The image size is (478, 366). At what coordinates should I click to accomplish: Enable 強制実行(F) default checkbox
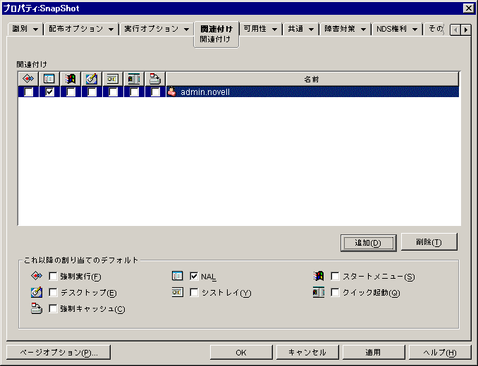53,276
